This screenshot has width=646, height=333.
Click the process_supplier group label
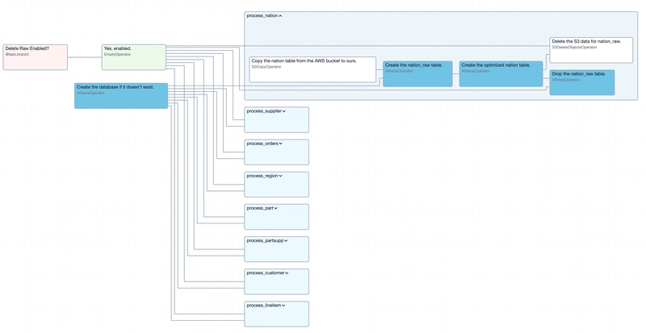(x=264, y=111)
